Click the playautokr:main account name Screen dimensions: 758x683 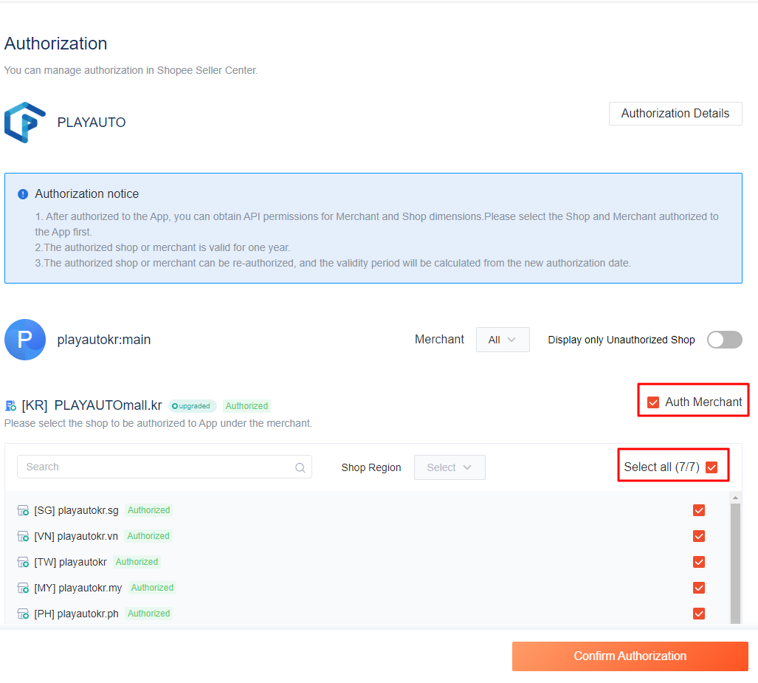pos(104,340)
